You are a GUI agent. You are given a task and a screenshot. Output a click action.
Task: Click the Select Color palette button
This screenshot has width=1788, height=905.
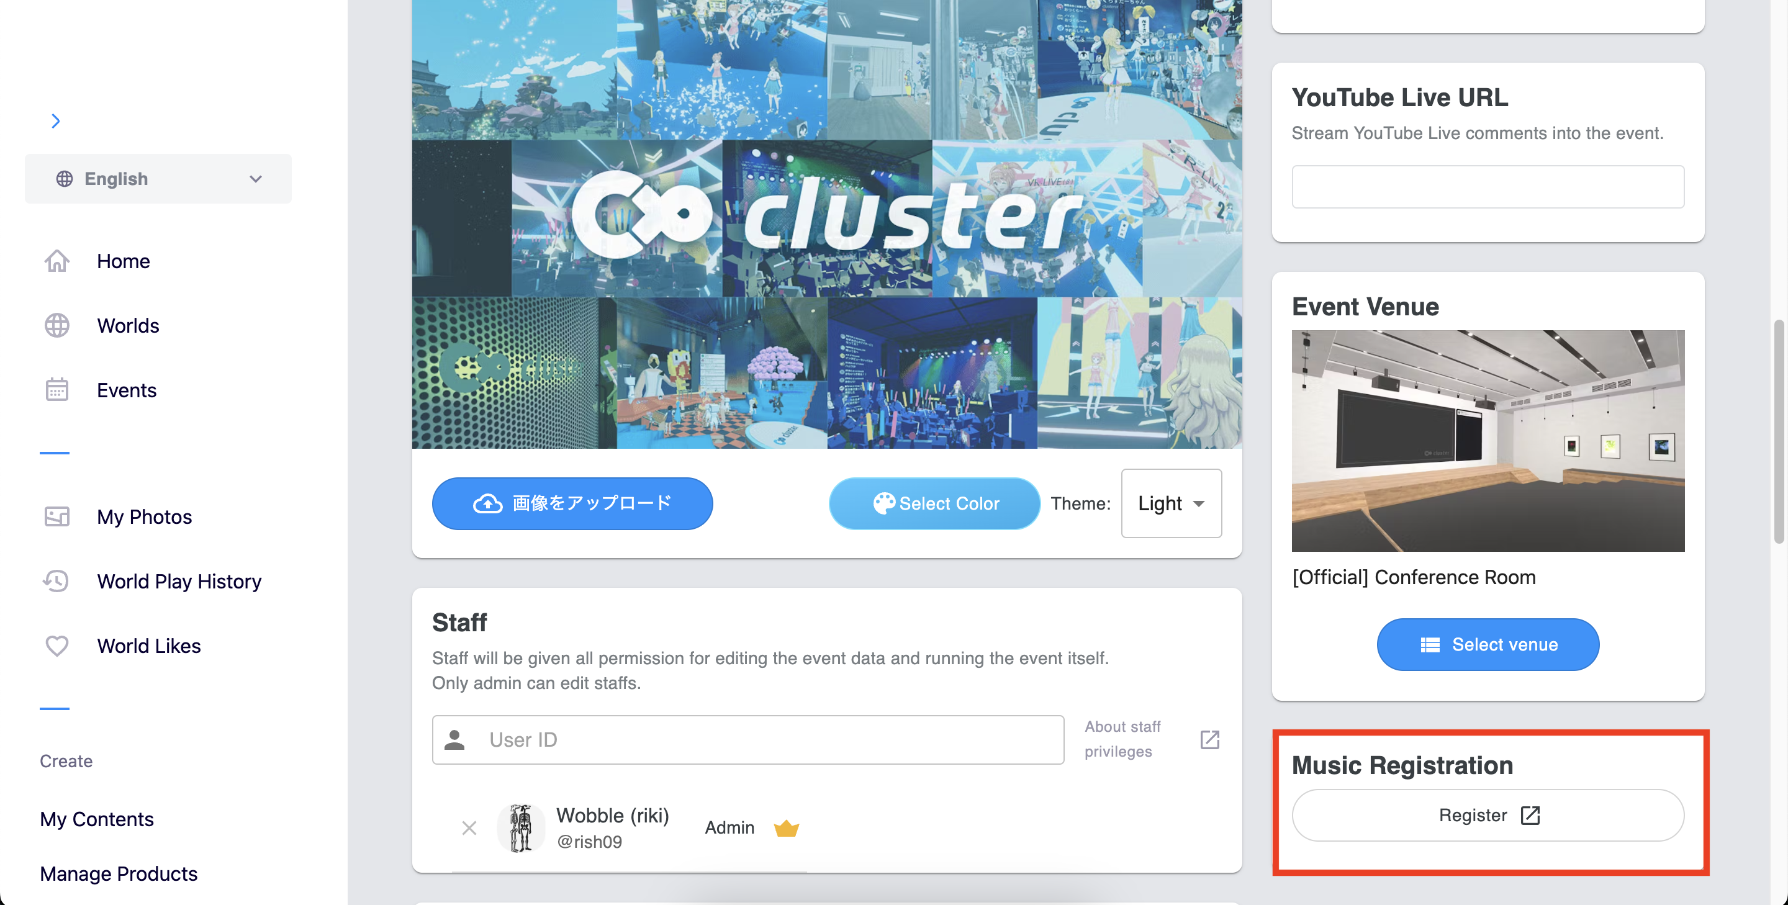[934, 503]
